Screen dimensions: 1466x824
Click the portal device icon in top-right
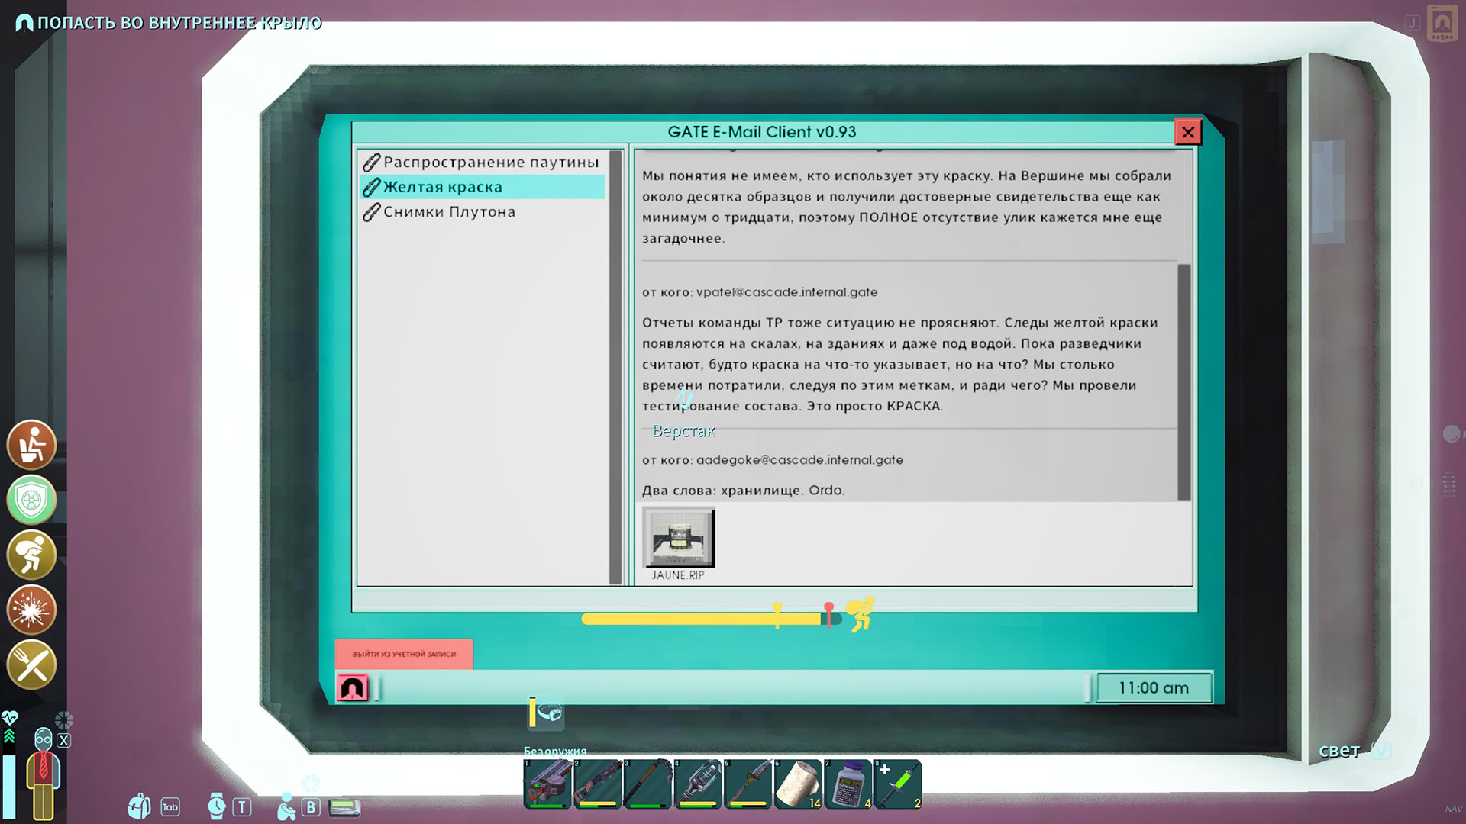1442,23
